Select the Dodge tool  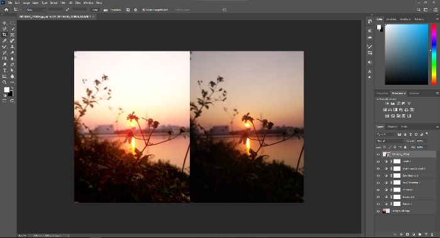(4, 65)
